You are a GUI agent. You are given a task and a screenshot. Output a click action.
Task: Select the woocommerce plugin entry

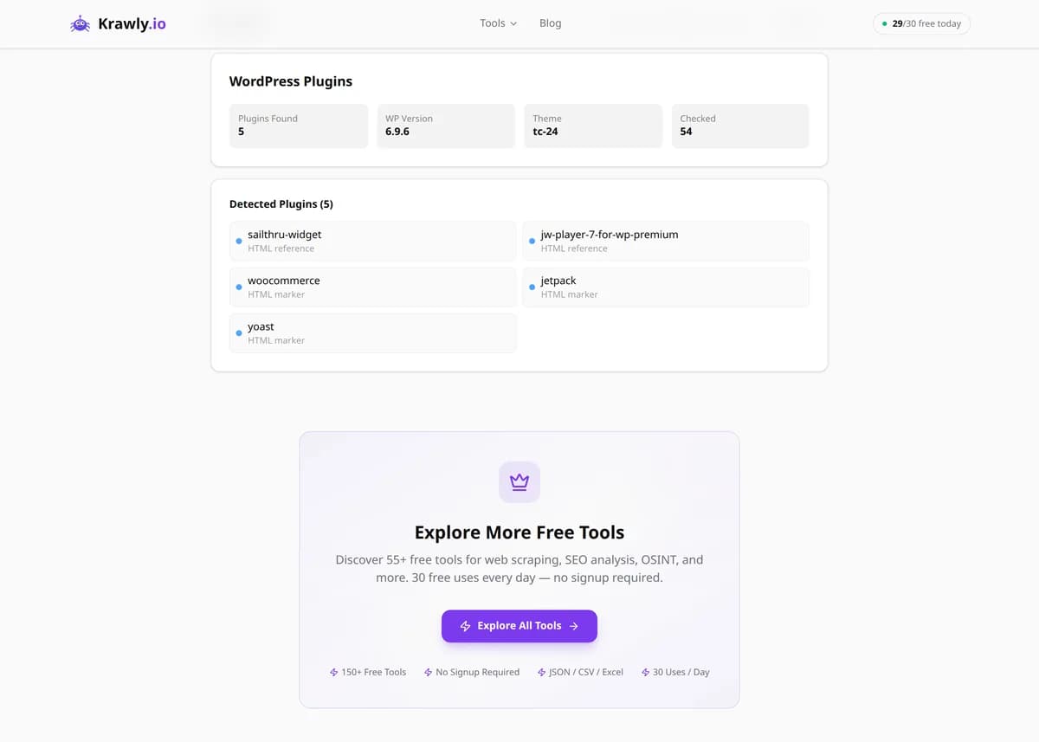(x=373, y=287)
